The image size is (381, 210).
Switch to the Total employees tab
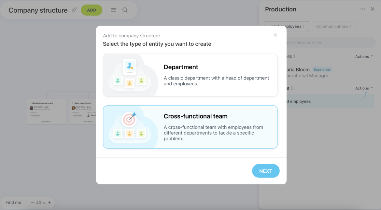click(x=287, y=26)
